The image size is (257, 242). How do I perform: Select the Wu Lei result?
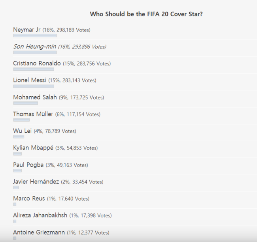(45, 131)
